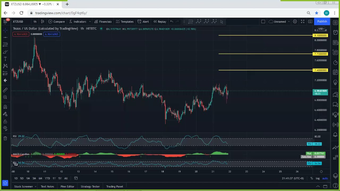340x191 pixels.
Task: Click the 7.40000000 yellow price label
Action: coord(321,70)
